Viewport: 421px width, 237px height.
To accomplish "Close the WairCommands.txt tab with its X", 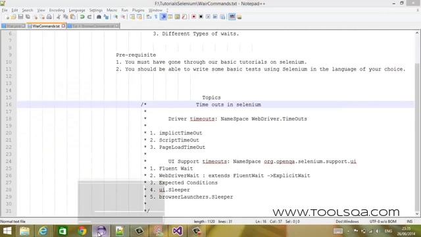I will click(63, 26).
